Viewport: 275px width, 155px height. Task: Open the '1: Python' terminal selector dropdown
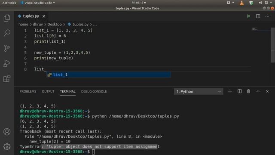(x=199, y=92)
